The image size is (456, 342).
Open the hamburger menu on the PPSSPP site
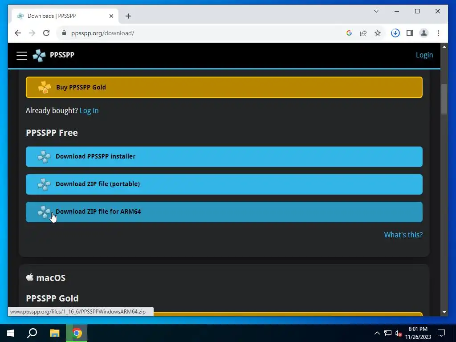[x=22, y=55]
